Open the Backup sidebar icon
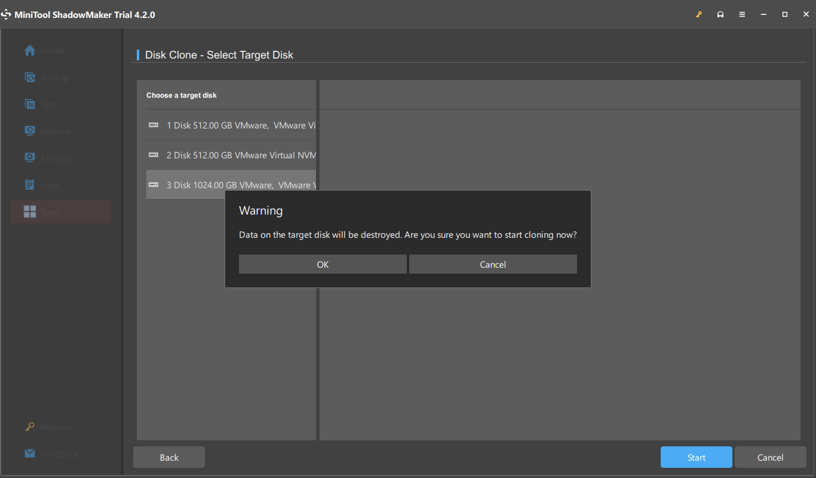The height and width of the screenshot is (478, 816). pos(30,78)
